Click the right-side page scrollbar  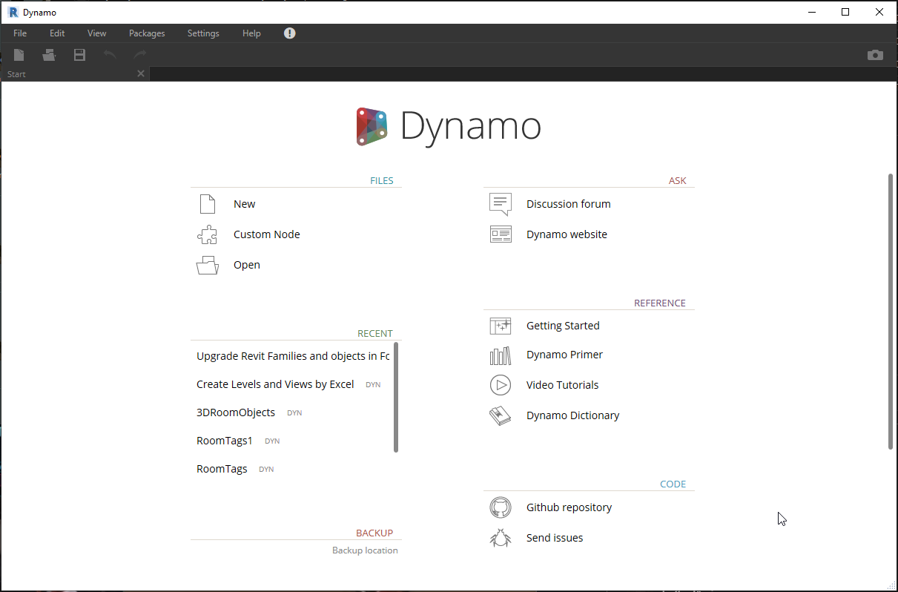[x=889, y=312]
